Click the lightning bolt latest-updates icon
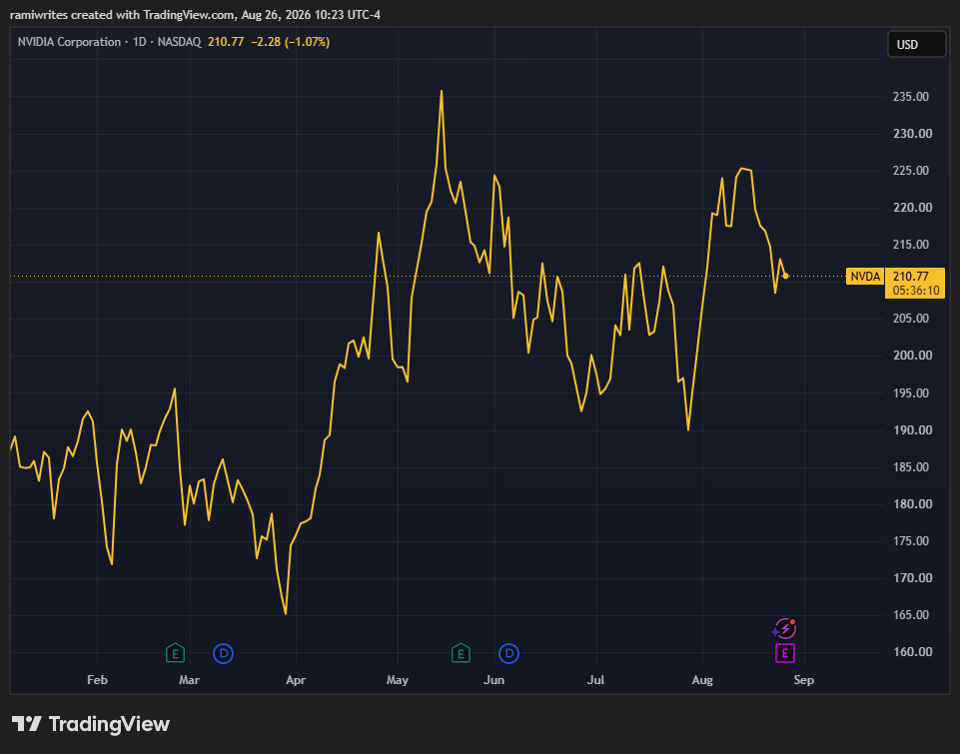This screenshot has width=960, height=754. 784,628
